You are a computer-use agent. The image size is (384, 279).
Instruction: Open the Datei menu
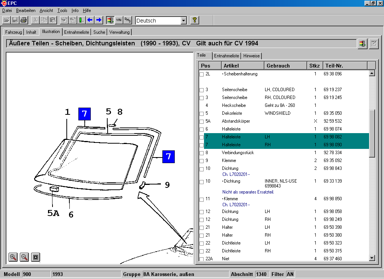pyautogui.click(x=7, y=10)
